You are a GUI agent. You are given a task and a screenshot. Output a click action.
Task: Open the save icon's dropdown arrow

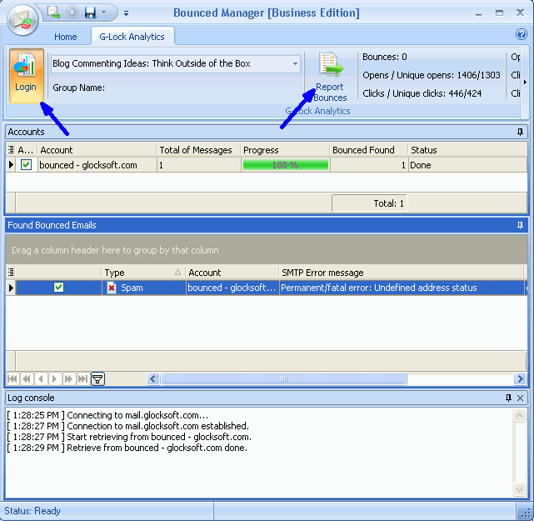click(103, 13)
